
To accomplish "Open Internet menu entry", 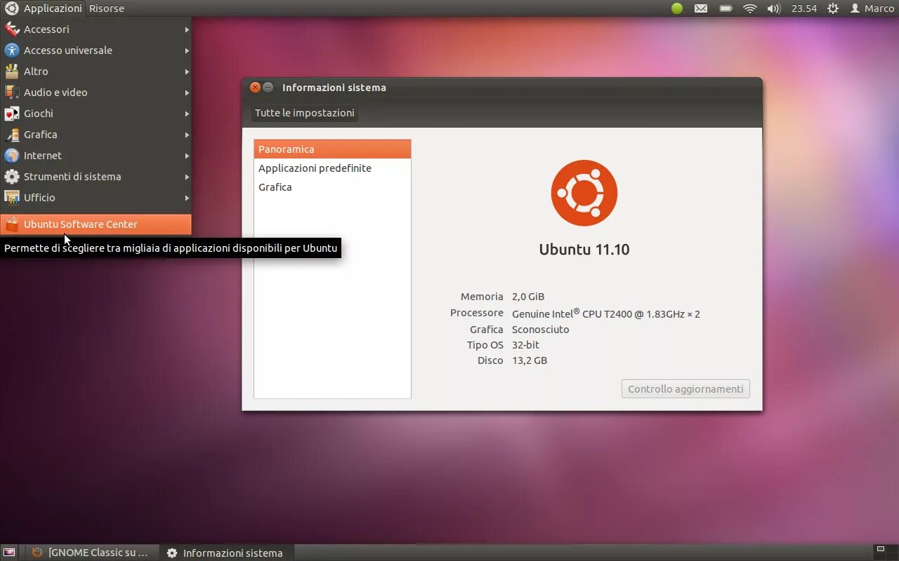I will (x=96, y=156).
